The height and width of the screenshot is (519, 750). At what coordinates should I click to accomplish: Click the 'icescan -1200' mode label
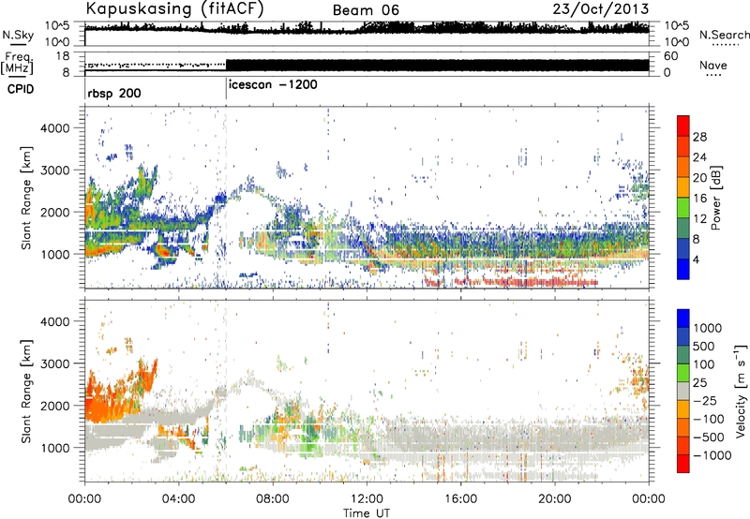[x=273, y=85]
